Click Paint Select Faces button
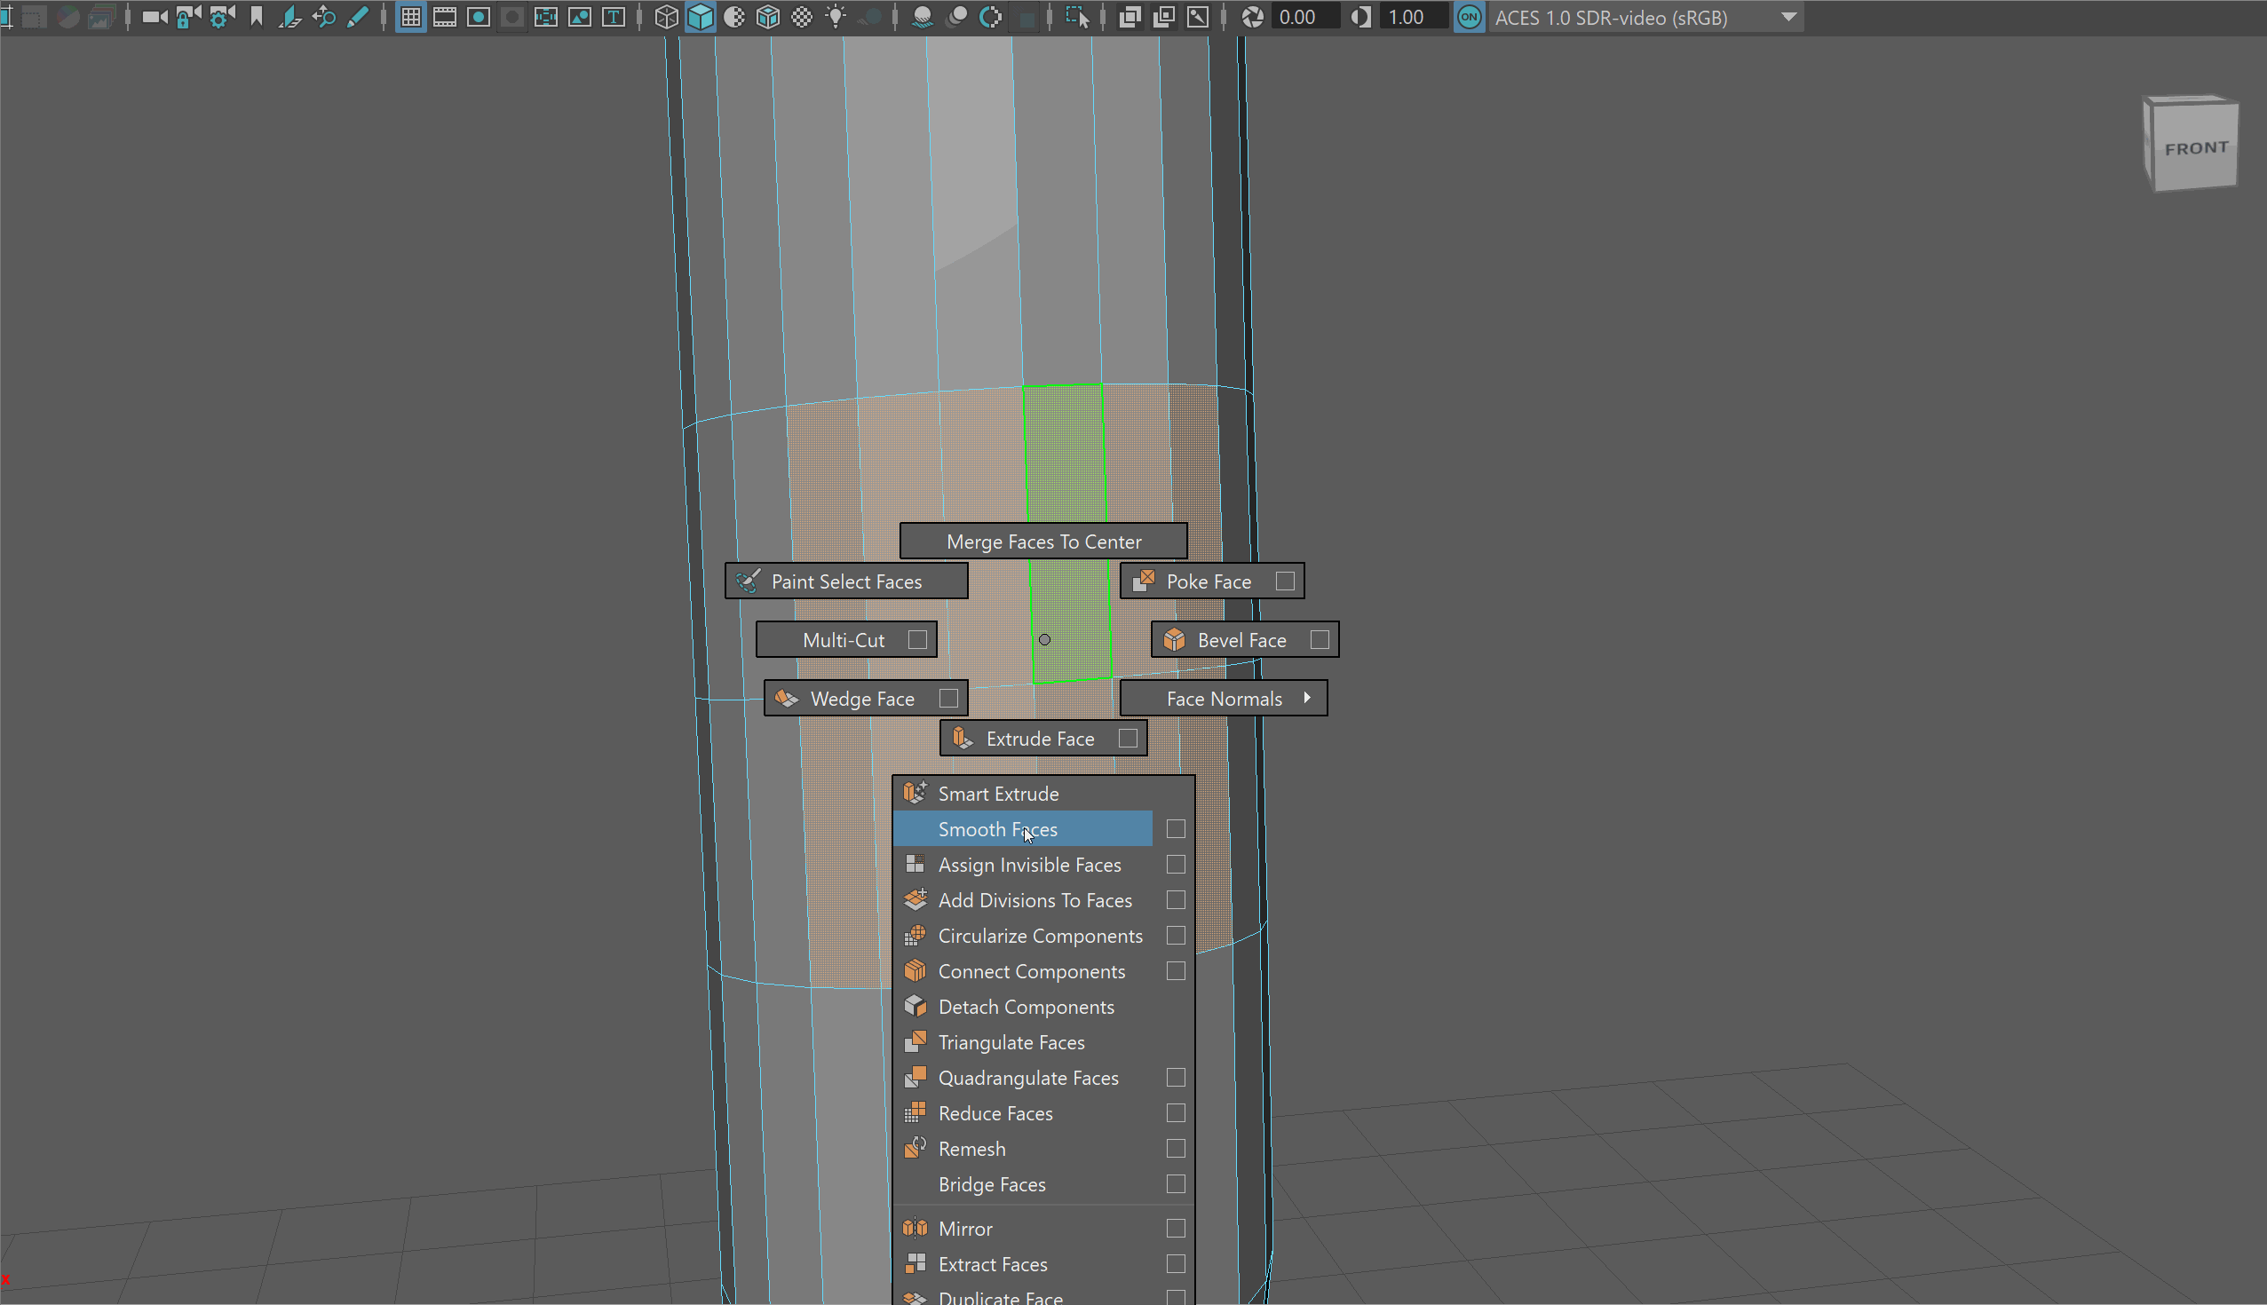The width and height of the screenshot is (2267, 1305). (845, 581)
